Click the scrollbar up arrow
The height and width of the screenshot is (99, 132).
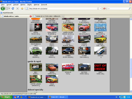131,19
